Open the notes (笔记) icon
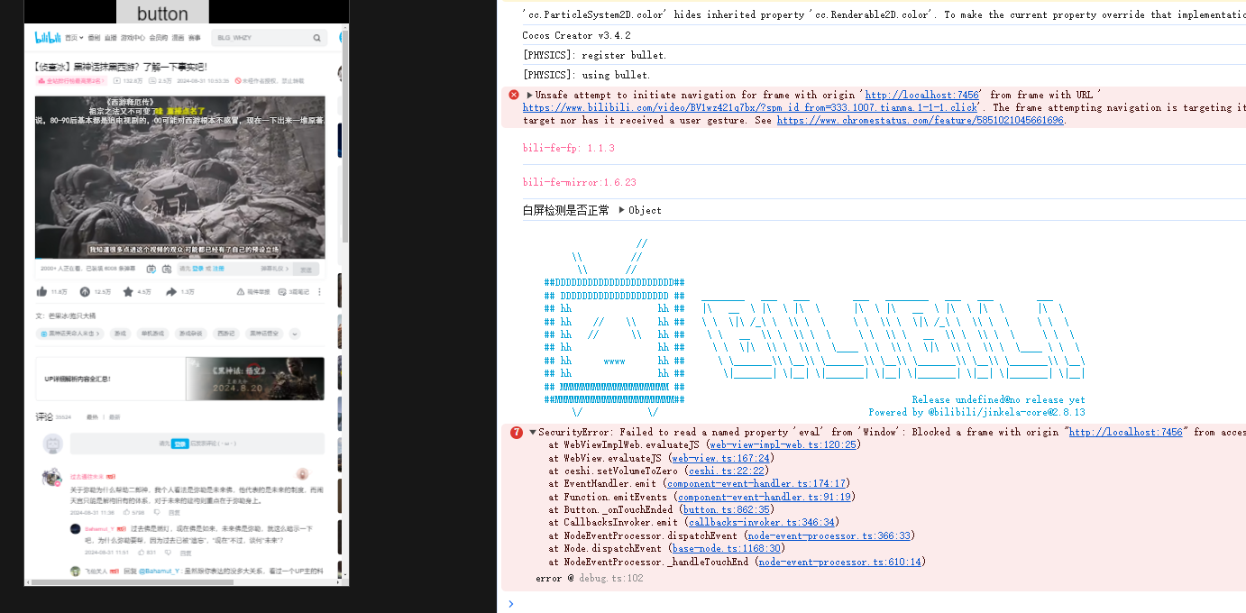1246x613 pixels. [282, 292]
